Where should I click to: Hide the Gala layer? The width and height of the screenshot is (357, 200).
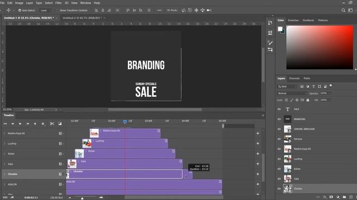click(279, 179)
